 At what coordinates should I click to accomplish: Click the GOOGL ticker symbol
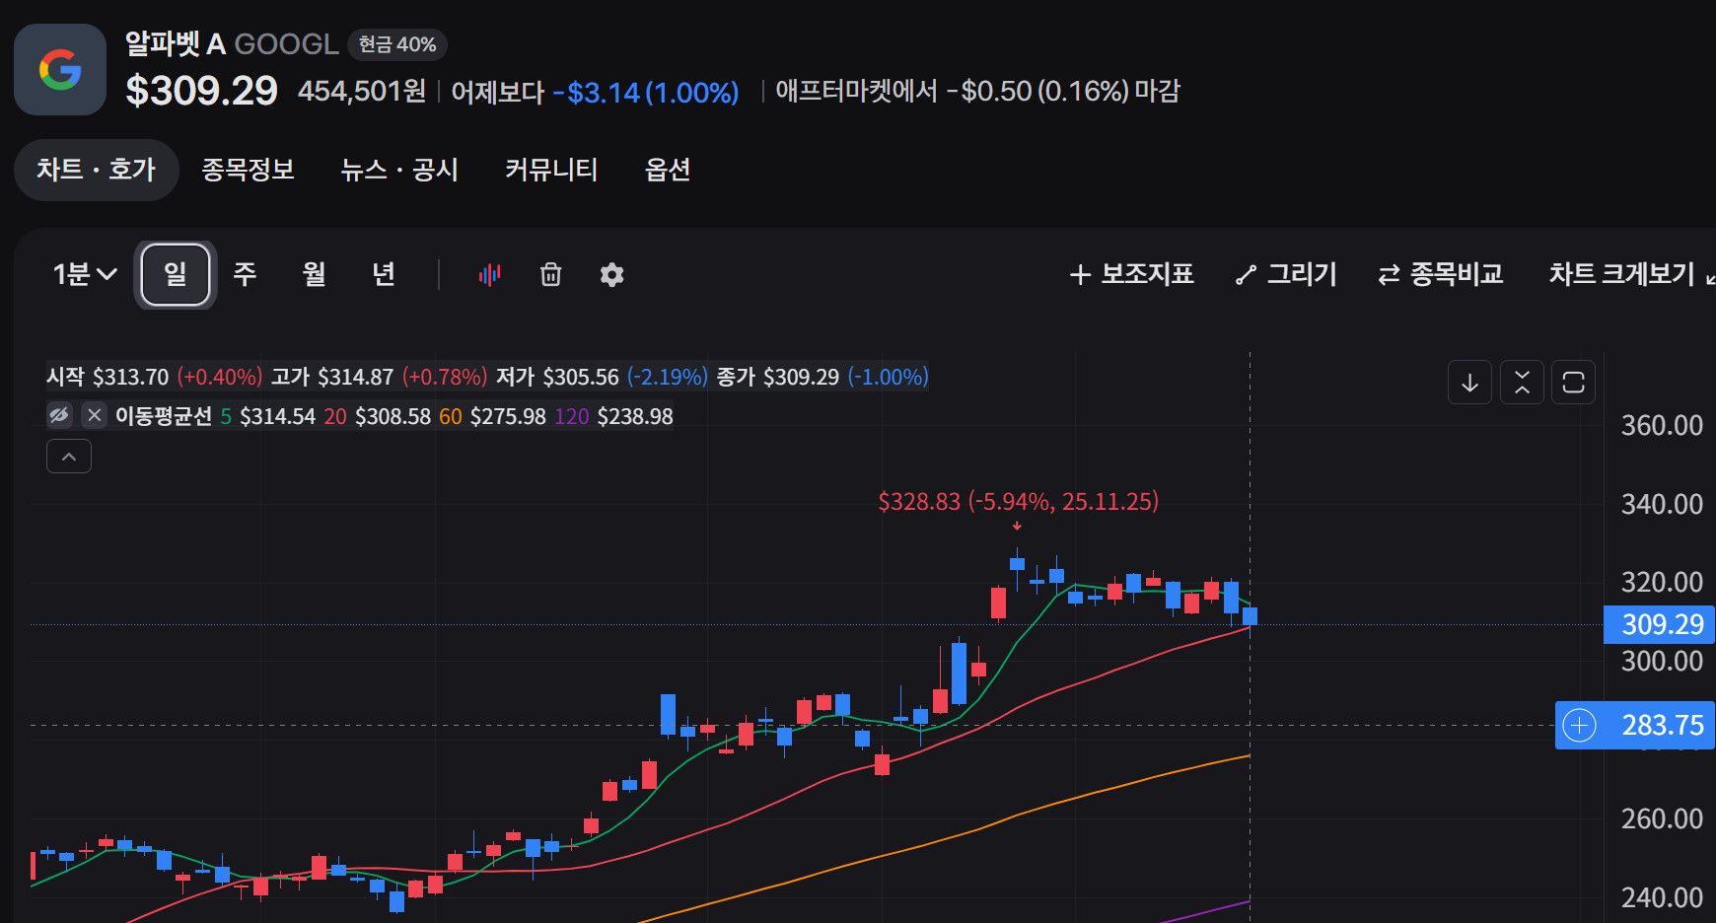pyautogui.click(x=287, y=44)
